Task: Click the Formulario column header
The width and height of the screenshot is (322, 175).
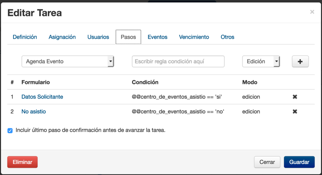Action: [x=35, y=82]
